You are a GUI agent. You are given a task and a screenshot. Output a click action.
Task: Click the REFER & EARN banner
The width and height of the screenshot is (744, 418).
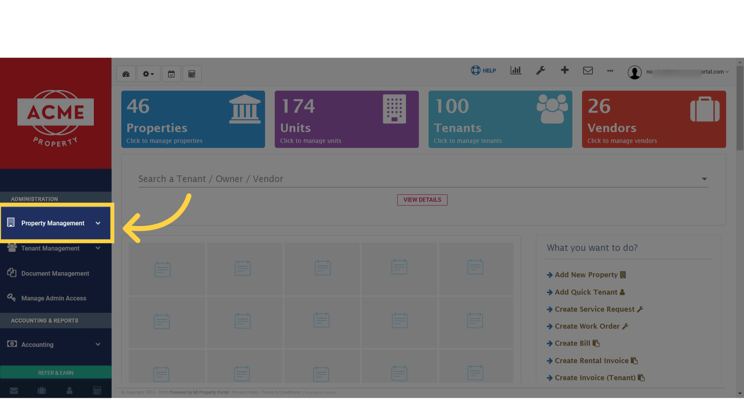[x=56, y=372]
